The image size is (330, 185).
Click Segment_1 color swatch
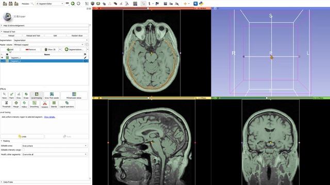pos(7,58)
